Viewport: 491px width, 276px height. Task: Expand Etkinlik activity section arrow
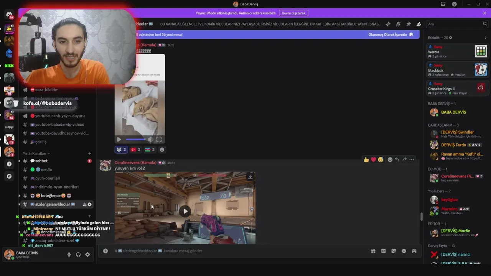pyautogui.click(x=485, y=38)
